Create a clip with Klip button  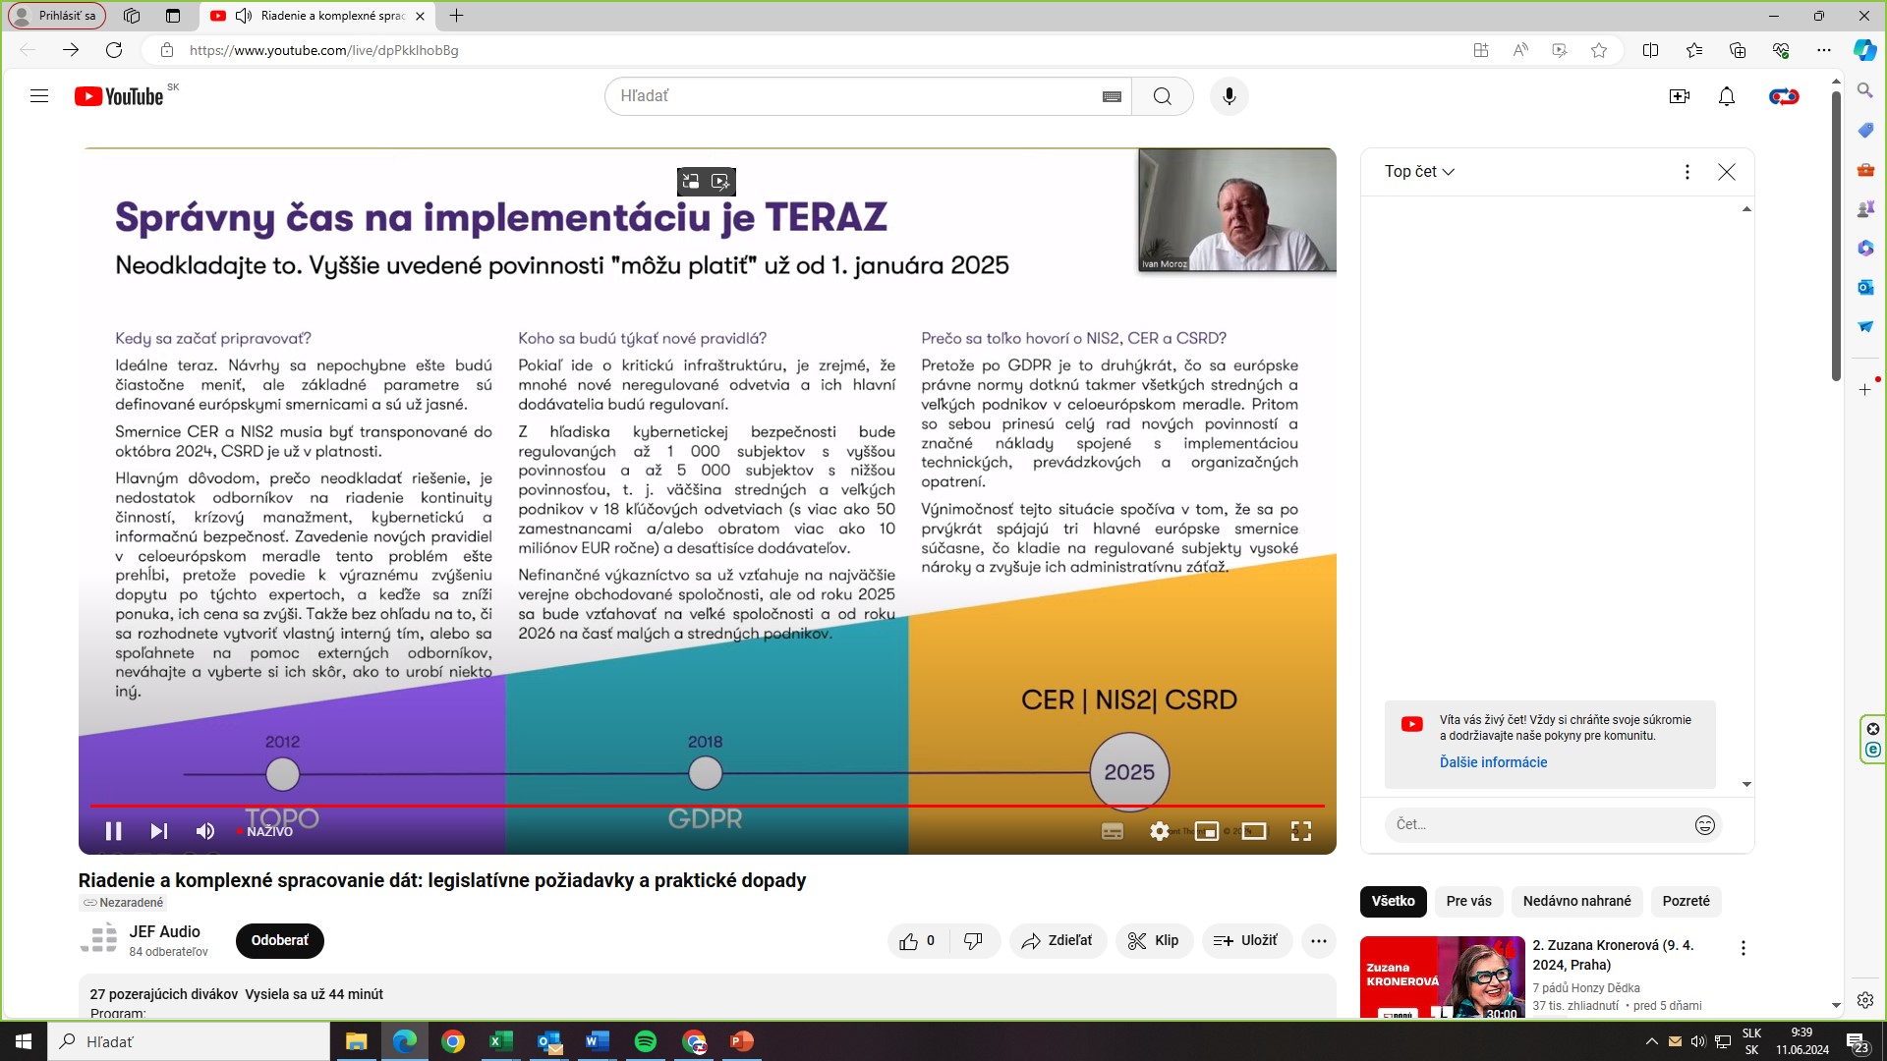(1154, 941)
